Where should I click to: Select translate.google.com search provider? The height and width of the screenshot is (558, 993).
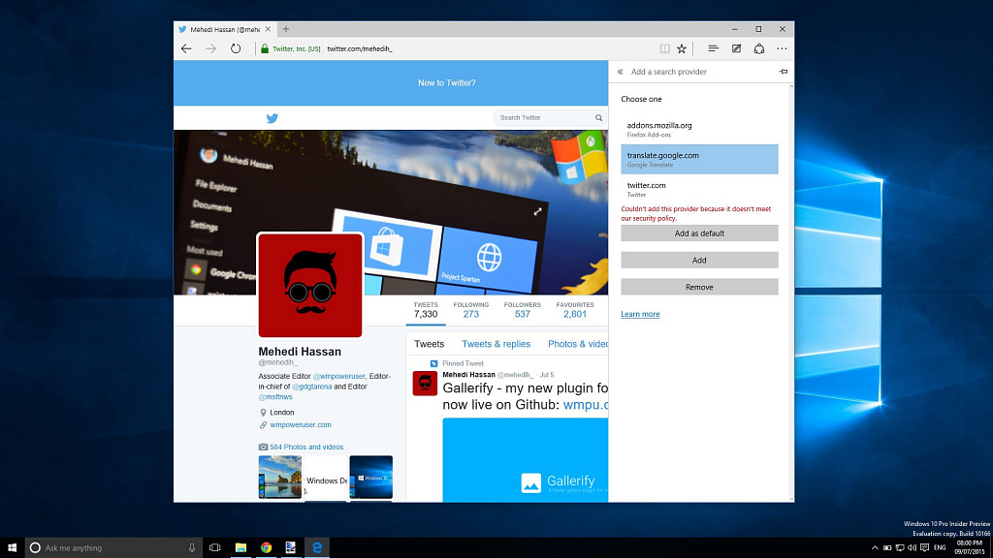(699, 159)
